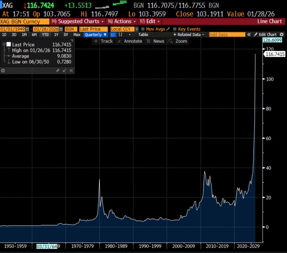Select 3D range

14,35
